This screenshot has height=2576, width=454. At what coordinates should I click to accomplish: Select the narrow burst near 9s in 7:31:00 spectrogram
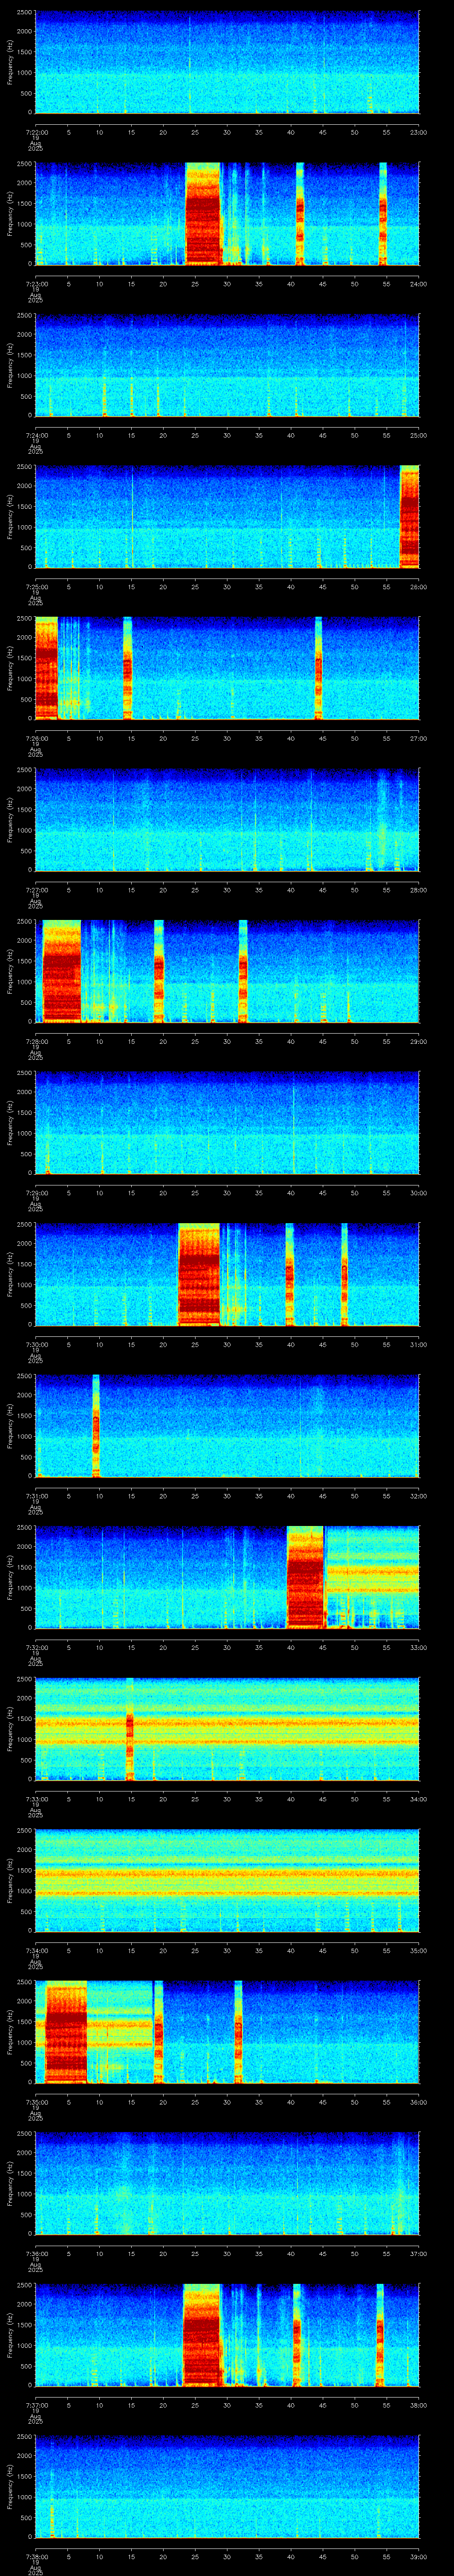point(96,1426)
